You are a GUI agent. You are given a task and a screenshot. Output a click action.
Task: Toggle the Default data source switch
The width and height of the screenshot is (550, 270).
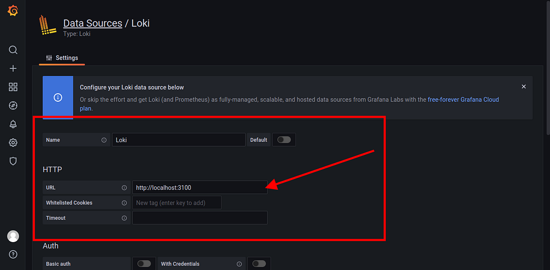[x=284, y=140]
